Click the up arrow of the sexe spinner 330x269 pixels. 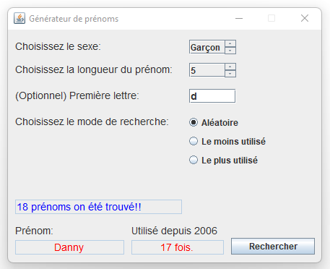coord(230,43)
